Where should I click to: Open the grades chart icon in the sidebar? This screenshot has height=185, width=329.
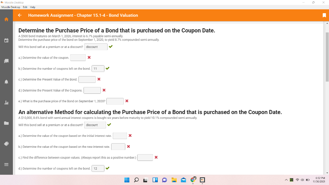[x=6, y=102]
